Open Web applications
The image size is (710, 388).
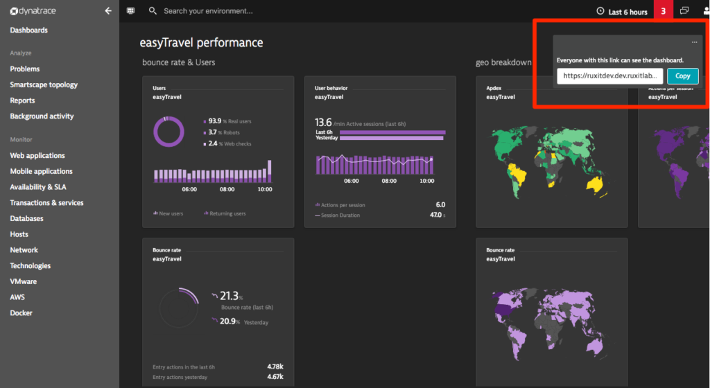coord(37,156)
